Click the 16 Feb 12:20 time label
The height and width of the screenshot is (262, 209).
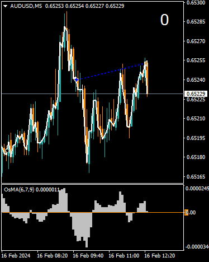[x=160, y=256]
